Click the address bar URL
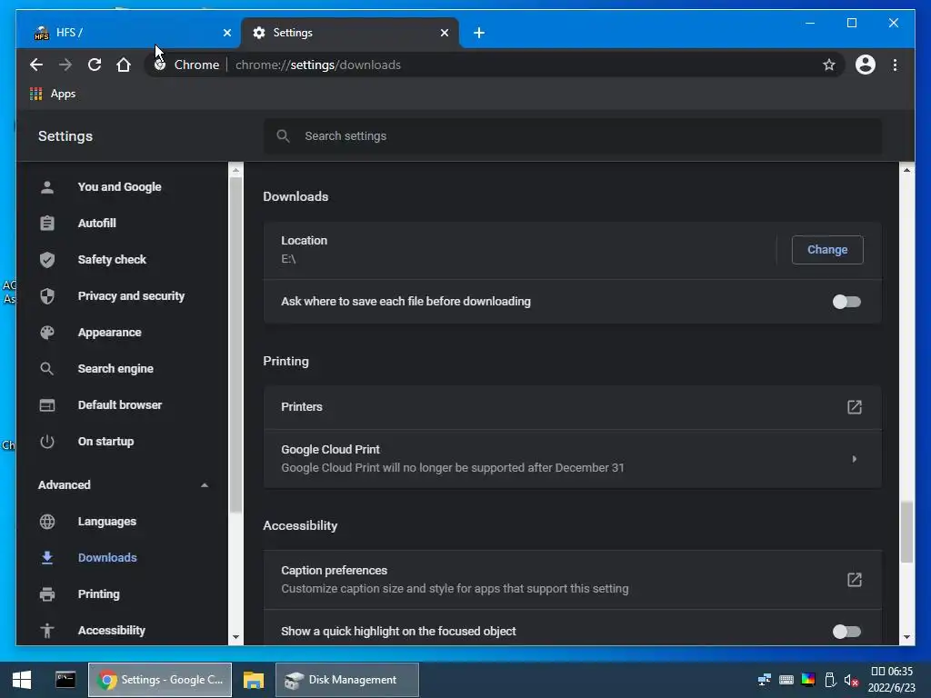This screenshot has width=931, height=698. pos(317,65)
